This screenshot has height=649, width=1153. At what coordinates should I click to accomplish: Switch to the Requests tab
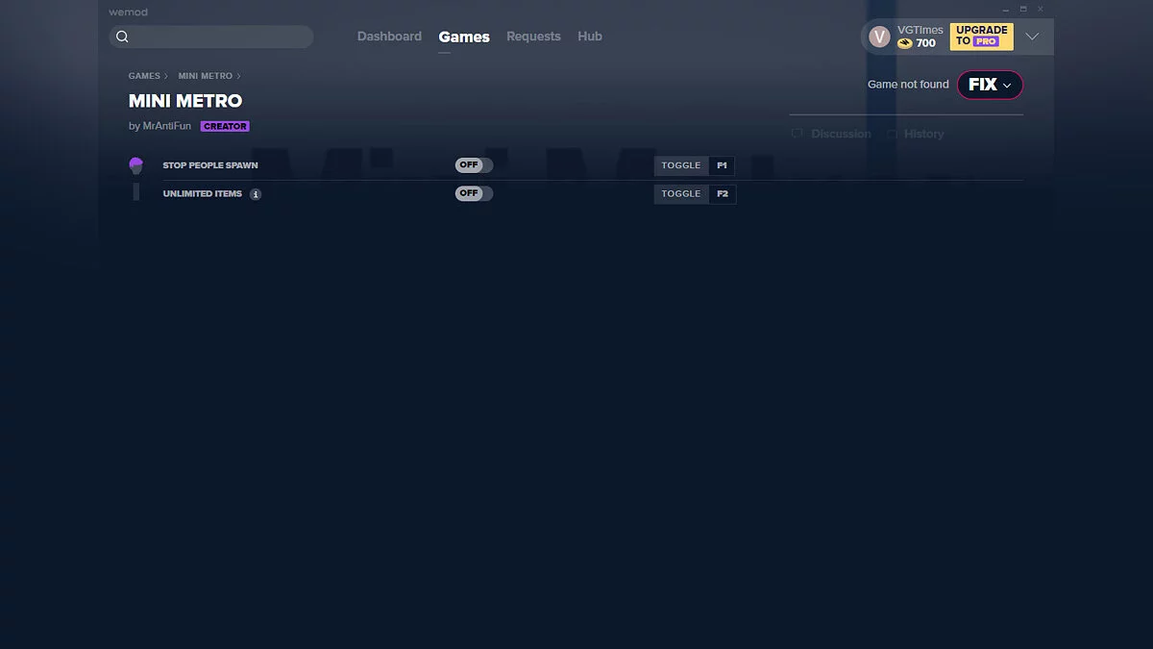pyautogui.click(x=533, y=37)
